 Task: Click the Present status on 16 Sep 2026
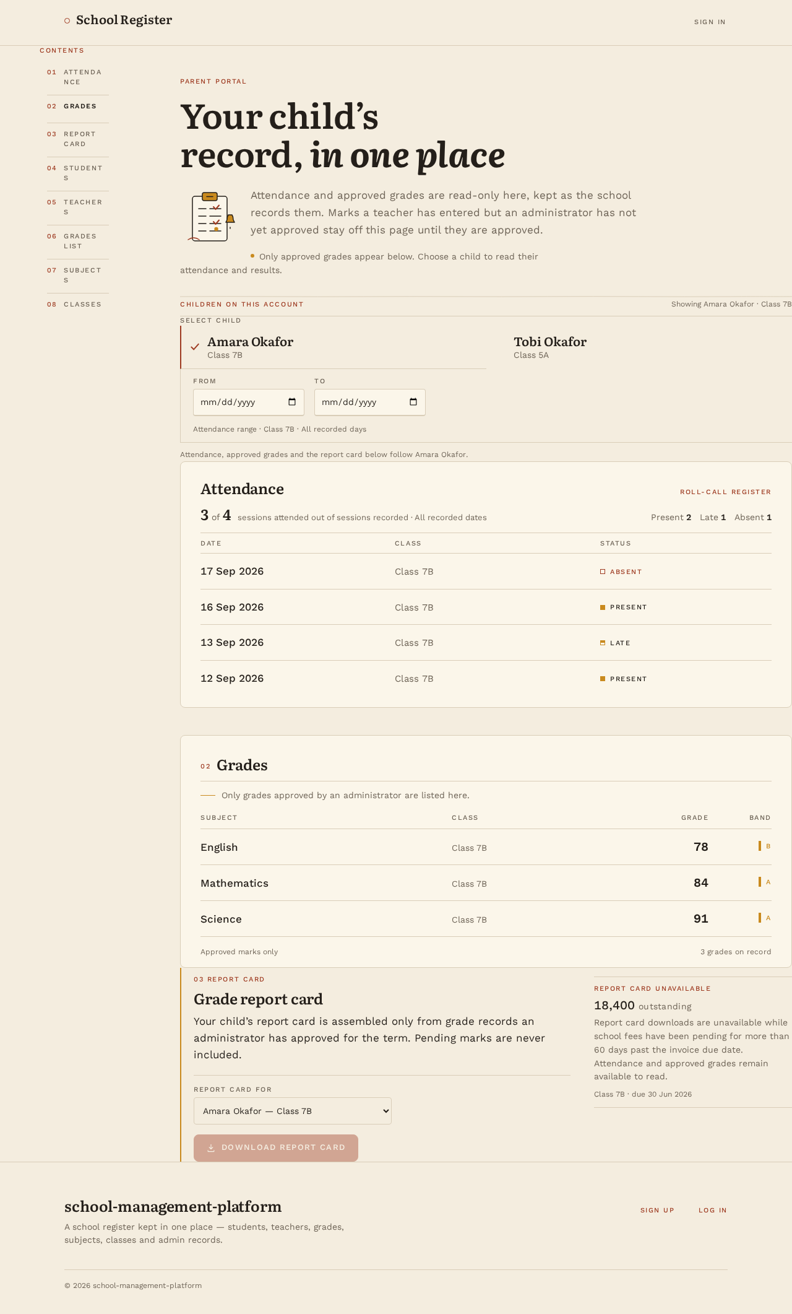[624, 607]
